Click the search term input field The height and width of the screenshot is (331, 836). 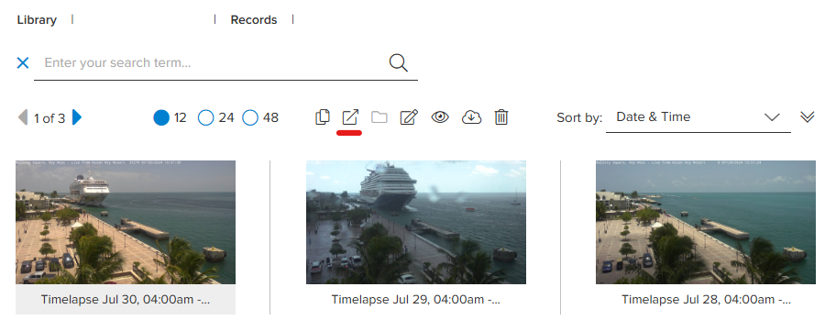[214, 63]
